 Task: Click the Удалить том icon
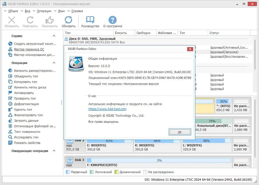click(x=10, y=110)
